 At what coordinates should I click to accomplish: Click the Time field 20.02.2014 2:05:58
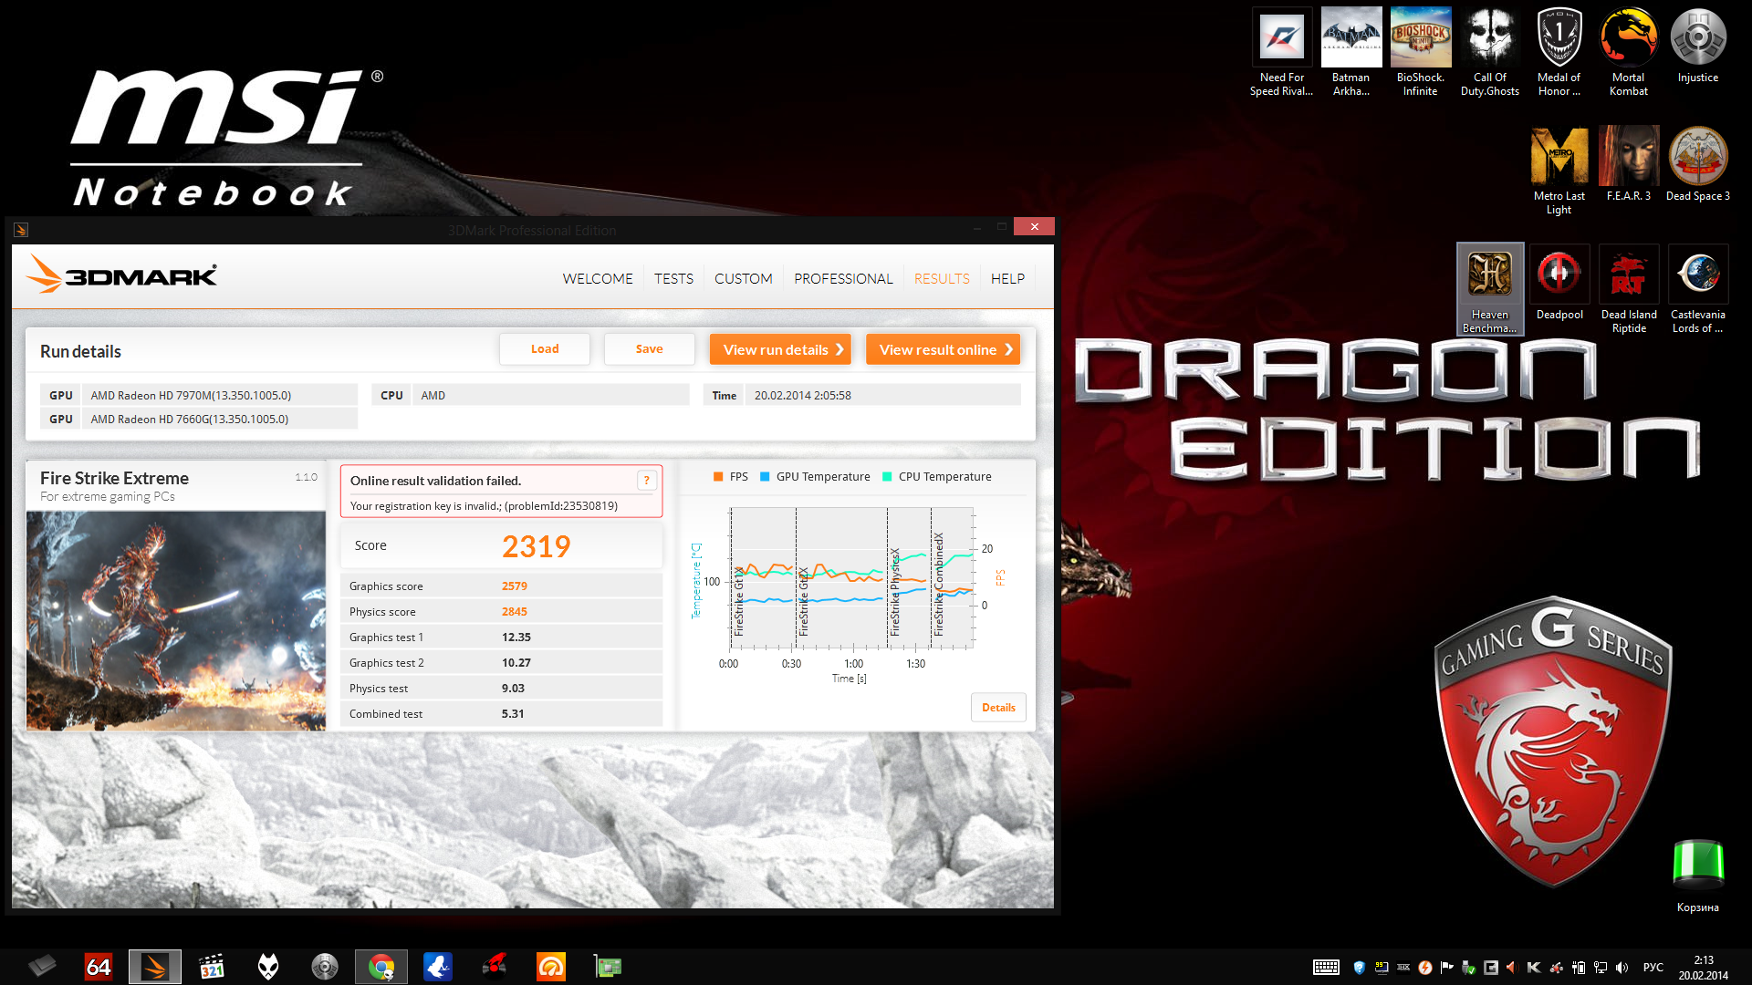(x=882, y=395)
